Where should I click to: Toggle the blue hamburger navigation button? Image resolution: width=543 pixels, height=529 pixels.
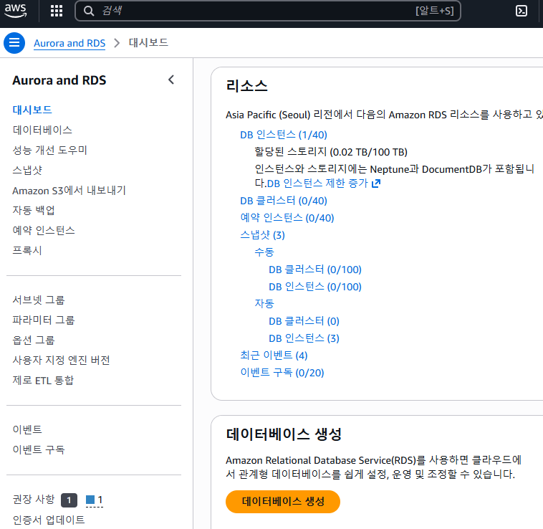coord(14,43)
